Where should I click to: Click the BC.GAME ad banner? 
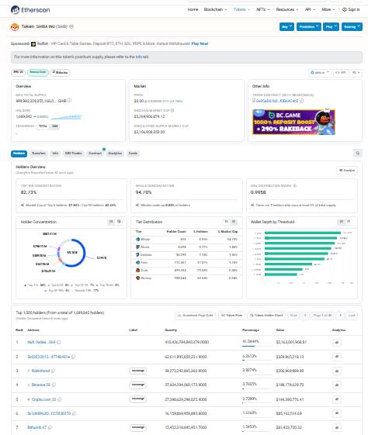(x=293, y=122)
